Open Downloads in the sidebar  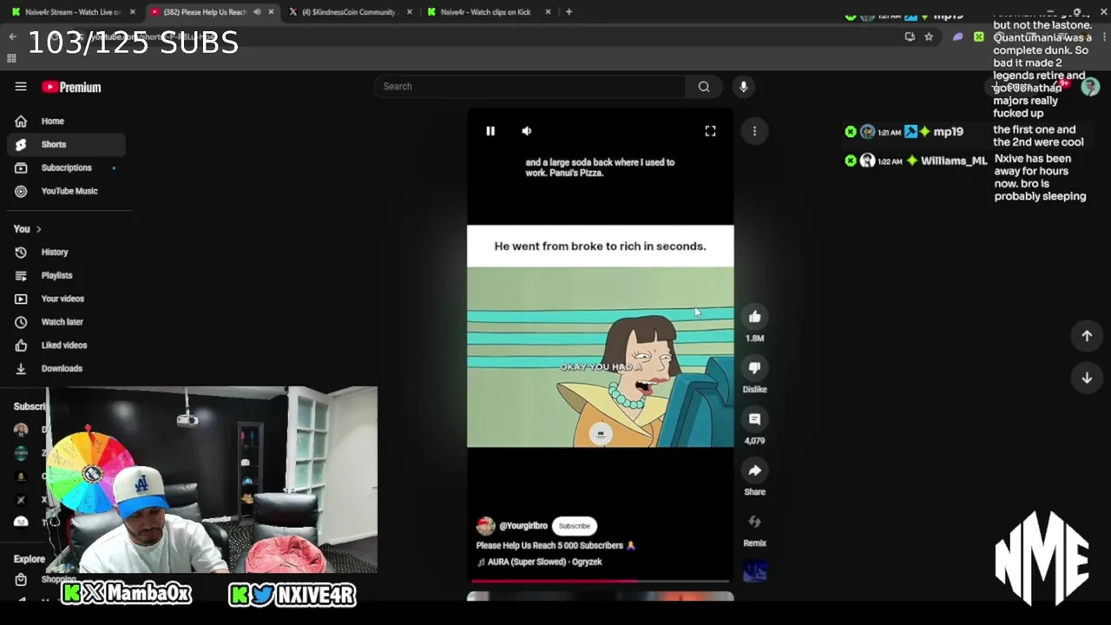(x=66, y=368)
